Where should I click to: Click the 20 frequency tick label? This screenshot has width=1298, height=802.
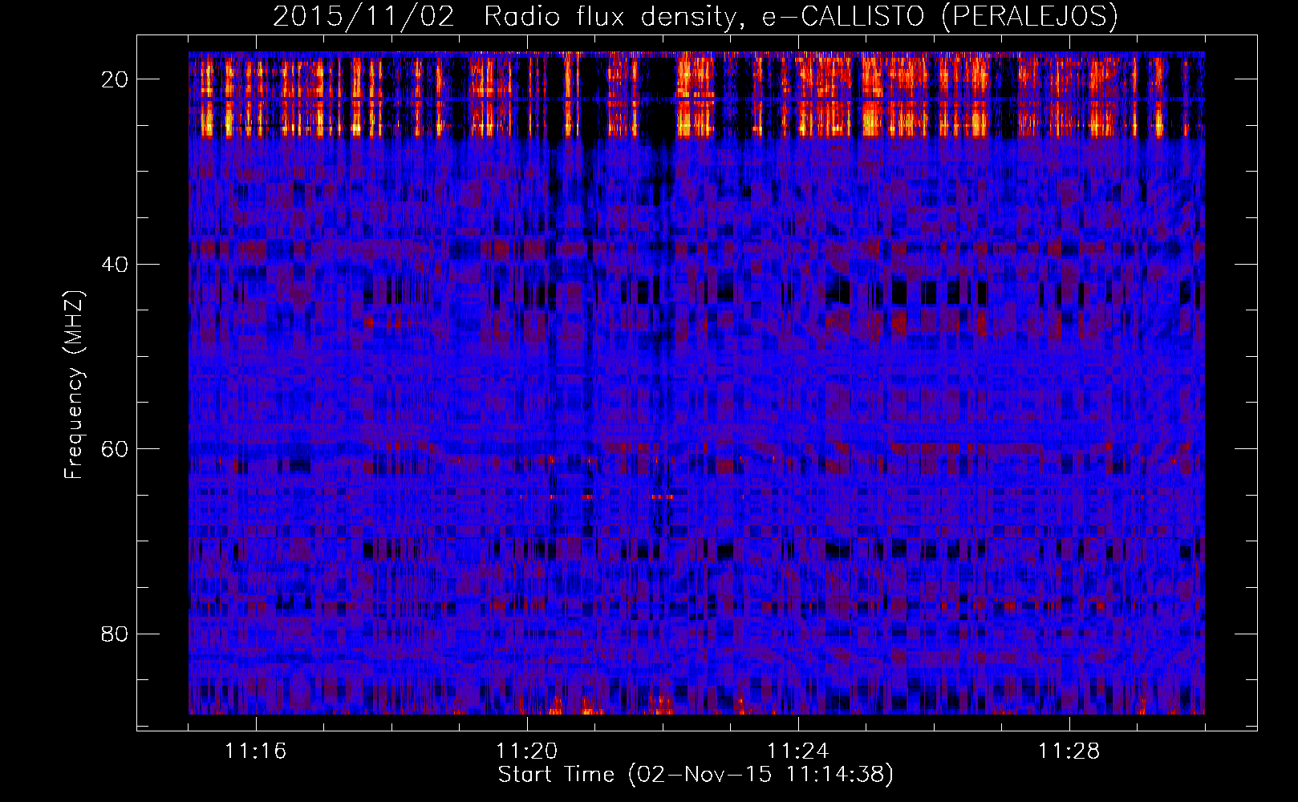coord(116,79)
